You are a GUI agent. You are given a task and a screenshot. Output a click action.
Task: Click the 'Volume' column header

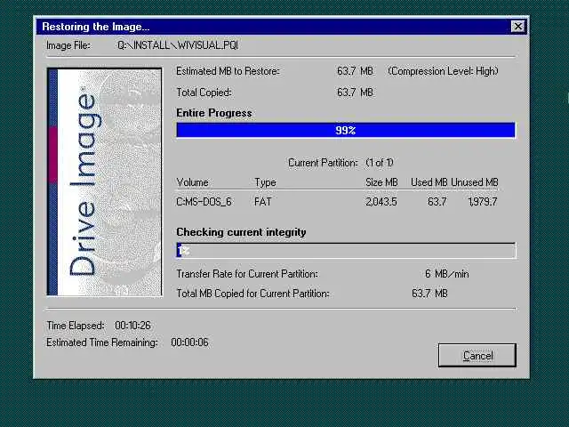[192, 182]
